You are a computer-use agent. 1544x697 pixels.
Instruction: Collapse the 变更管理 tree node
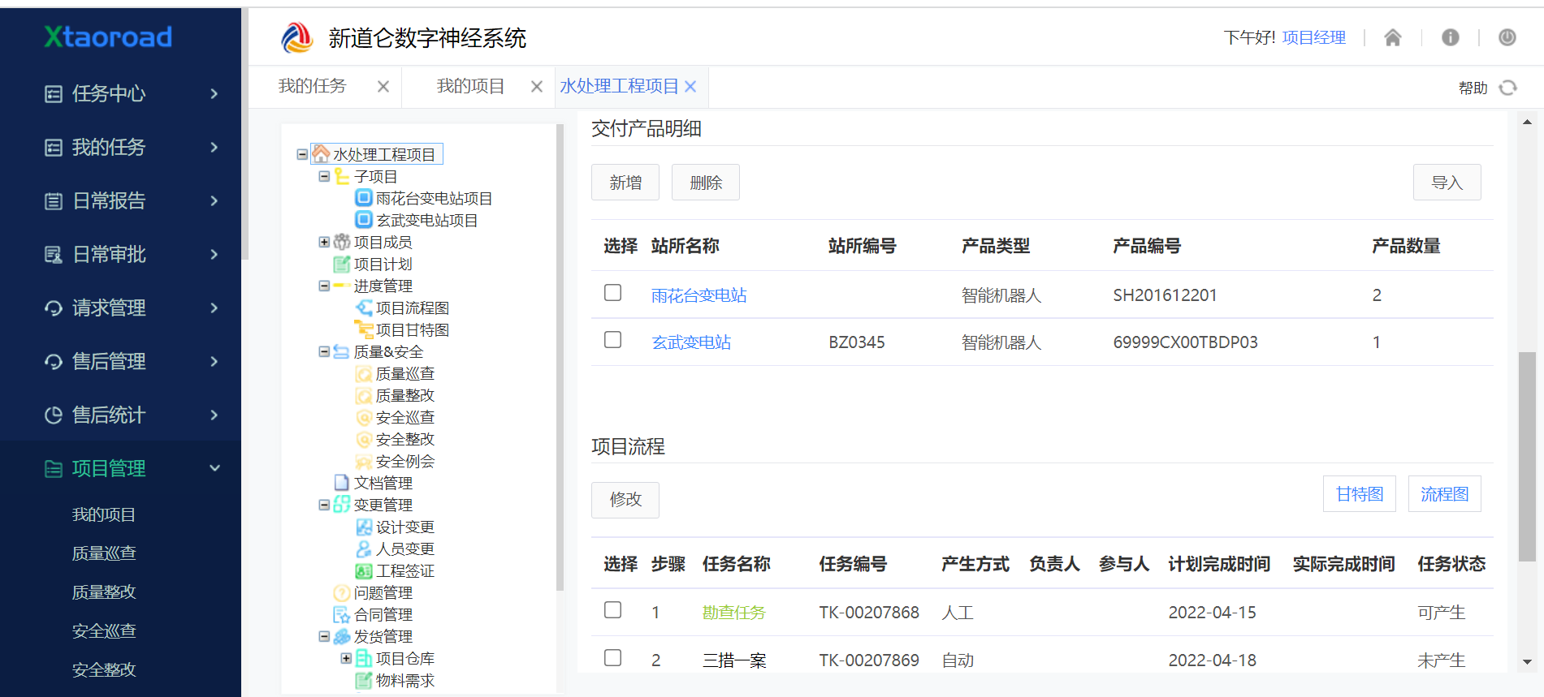click(324, 505)
